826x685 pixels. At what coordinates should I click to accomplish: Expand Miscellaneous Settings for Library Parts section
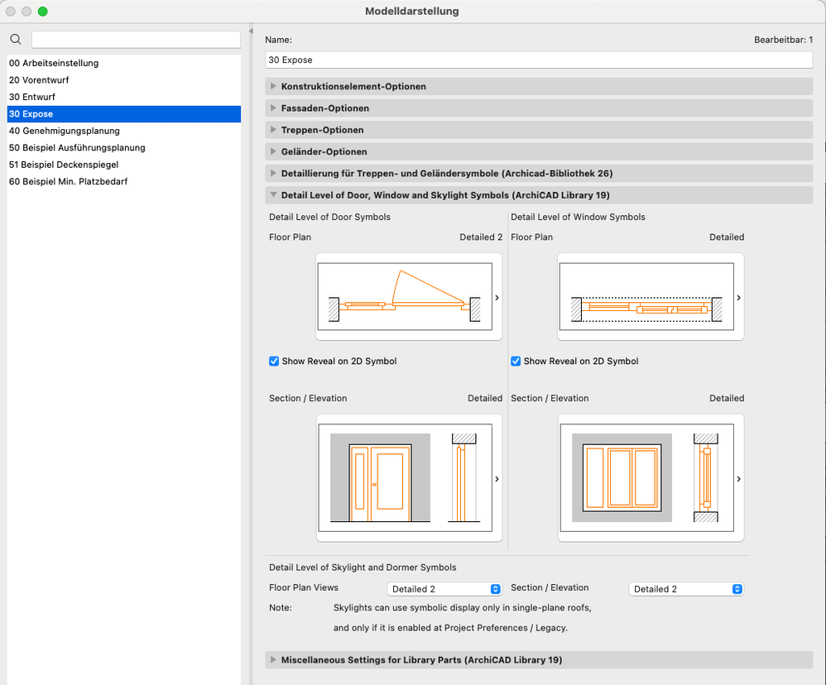[538, 659]
